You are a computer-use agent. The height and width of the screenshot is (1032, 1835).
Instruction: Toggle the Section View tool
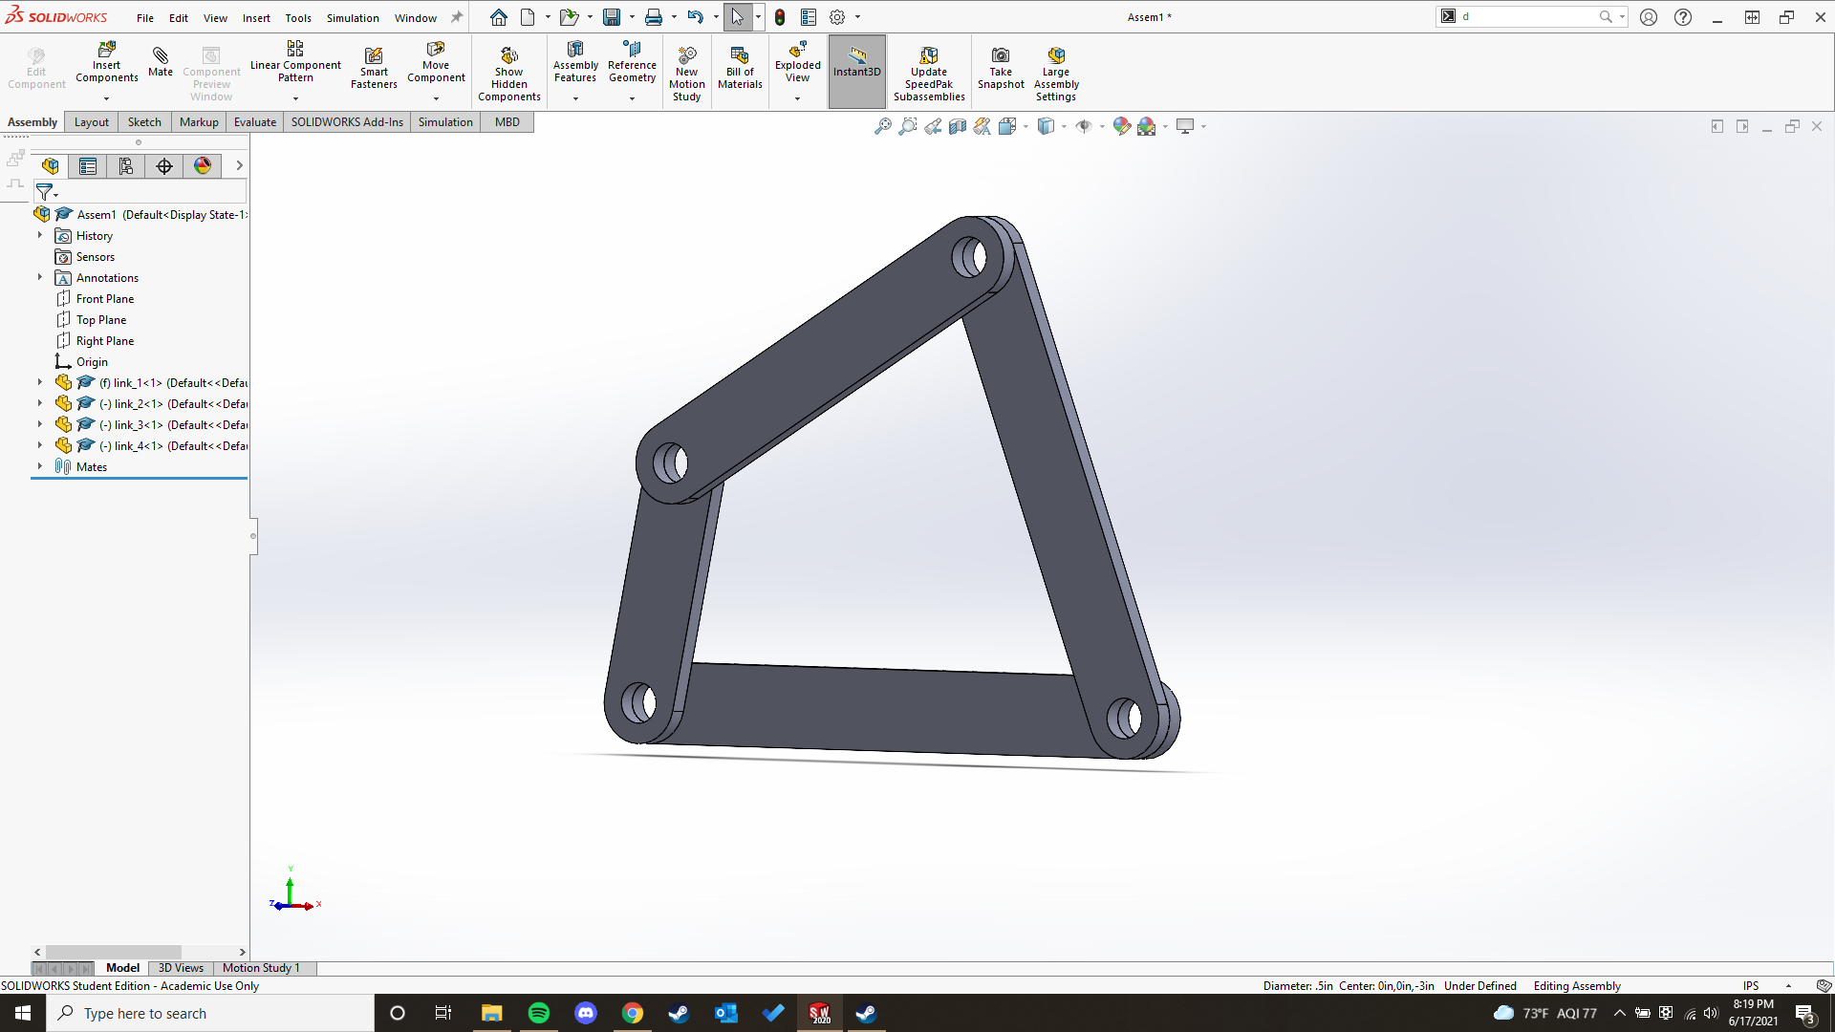pyautogui.click(x=957, y=125)
